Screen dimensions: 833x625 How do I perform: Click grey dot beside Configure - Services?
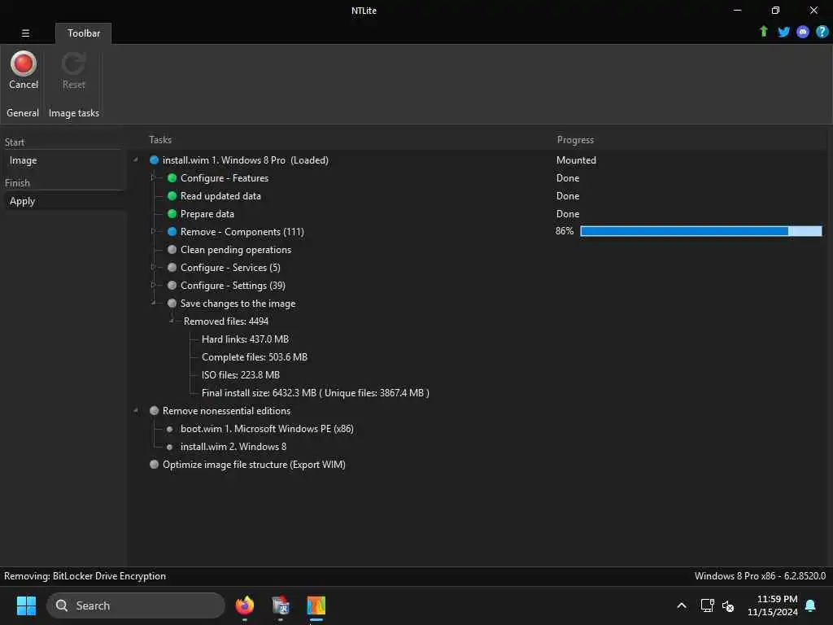click(172, 267)
